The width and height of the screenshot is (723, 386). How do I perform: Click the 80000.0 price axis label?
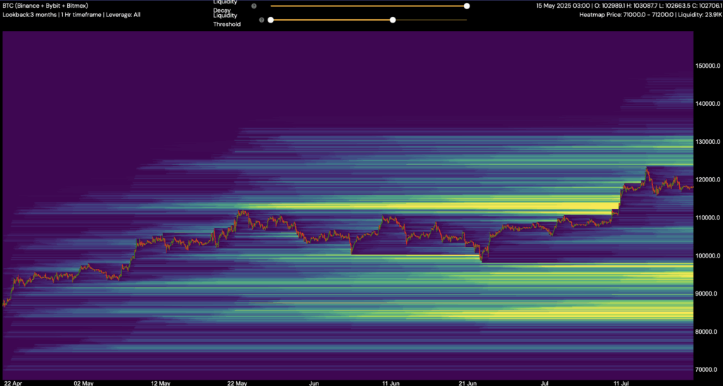point(707,332)
